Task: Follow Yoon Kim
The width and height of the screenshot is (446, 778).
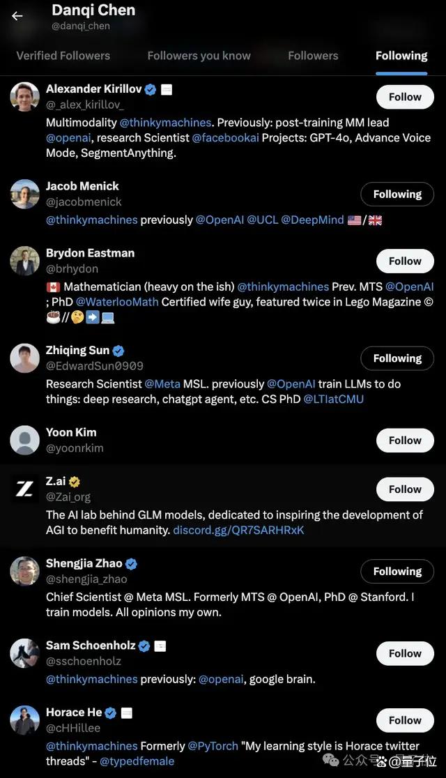Action: [x=405, y=441]
